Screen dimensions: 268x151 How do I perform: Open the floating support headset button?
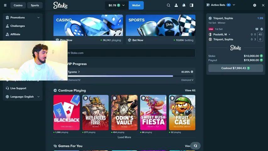click(x=195, y=146)
